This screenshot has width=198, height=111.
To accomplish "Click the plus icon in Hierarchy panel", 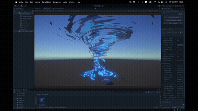I will point(15,11).
